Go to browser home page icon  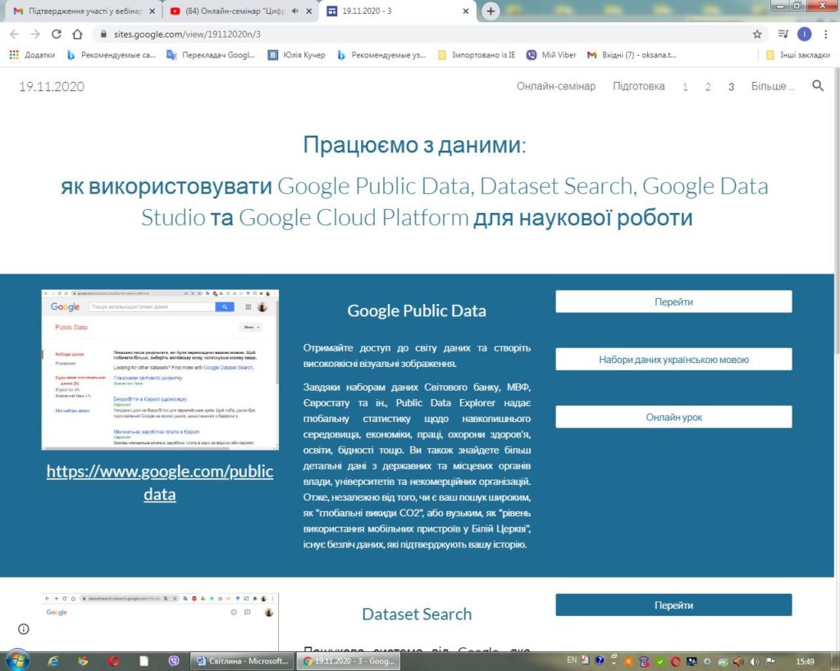tap(77, 34)
